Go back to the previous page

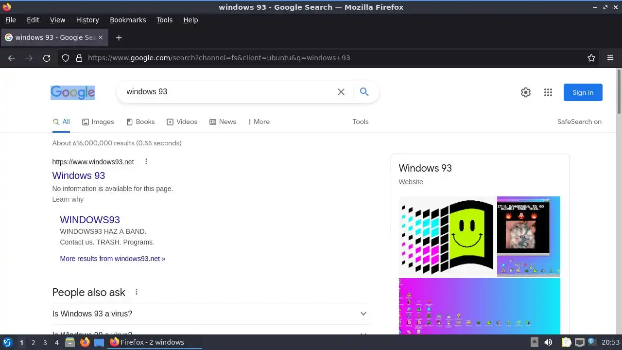pyautogui.click(x=12, y=58)
